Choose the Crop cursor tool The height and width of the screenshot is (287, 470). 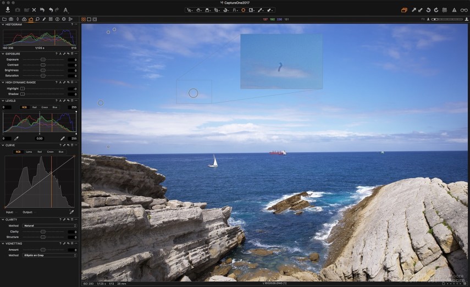[x=217, y=10]
